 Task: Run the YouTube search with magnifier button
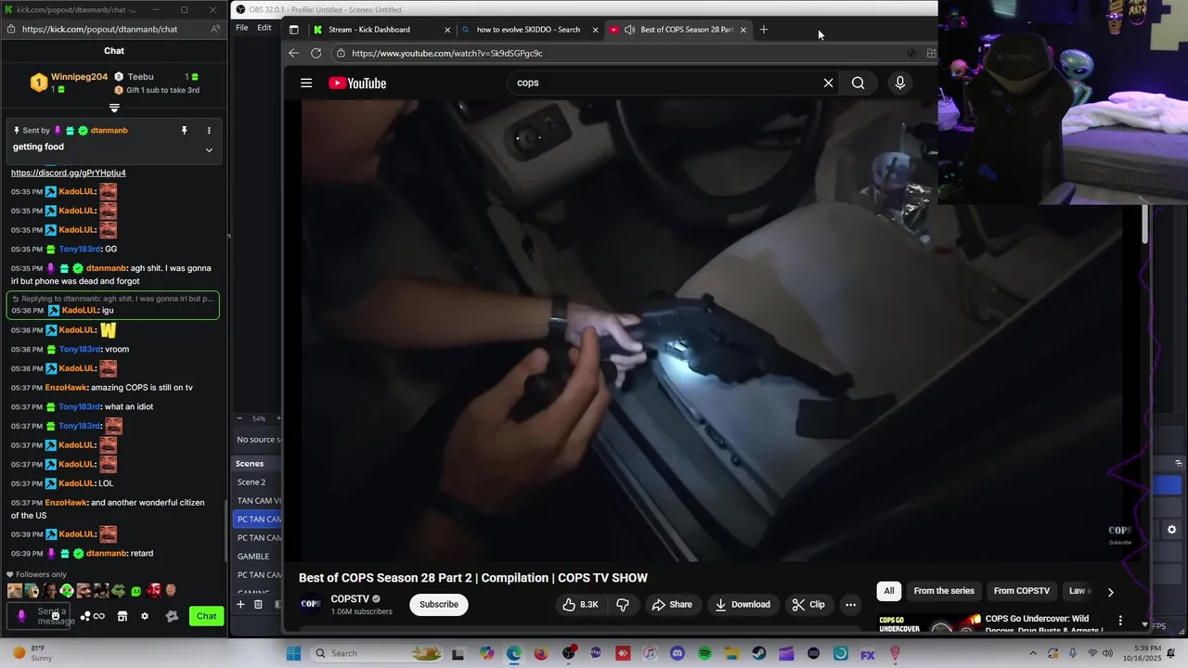[x=858, y=83]
